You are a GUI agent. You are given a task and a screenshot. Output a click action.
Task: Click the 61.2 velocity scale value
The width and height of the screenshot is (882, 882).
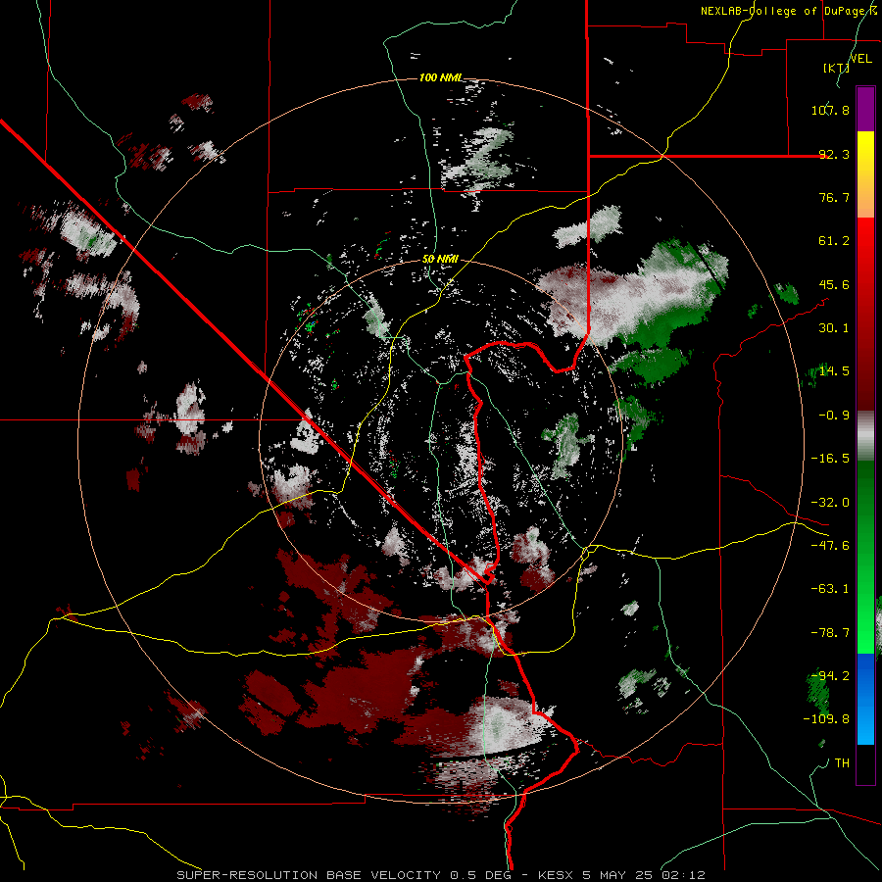834,241
